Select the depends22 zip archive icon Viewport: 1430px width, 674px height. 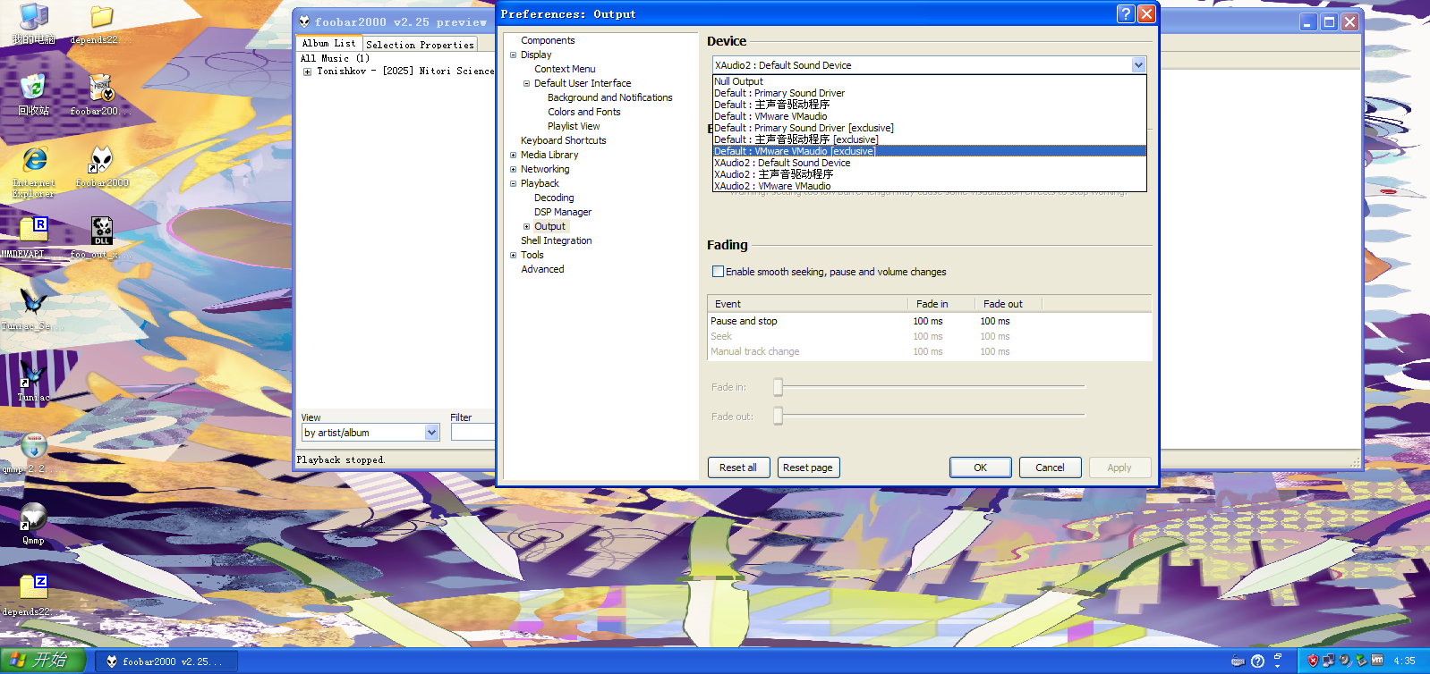coord(33,595)
